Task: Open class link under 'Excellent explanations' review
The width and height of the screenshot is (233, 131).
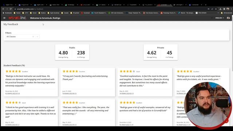Action: click(x=126, y=94)
